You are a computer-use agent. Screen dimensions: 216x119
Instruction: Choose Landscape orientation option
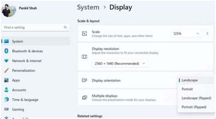pos(196,80)
